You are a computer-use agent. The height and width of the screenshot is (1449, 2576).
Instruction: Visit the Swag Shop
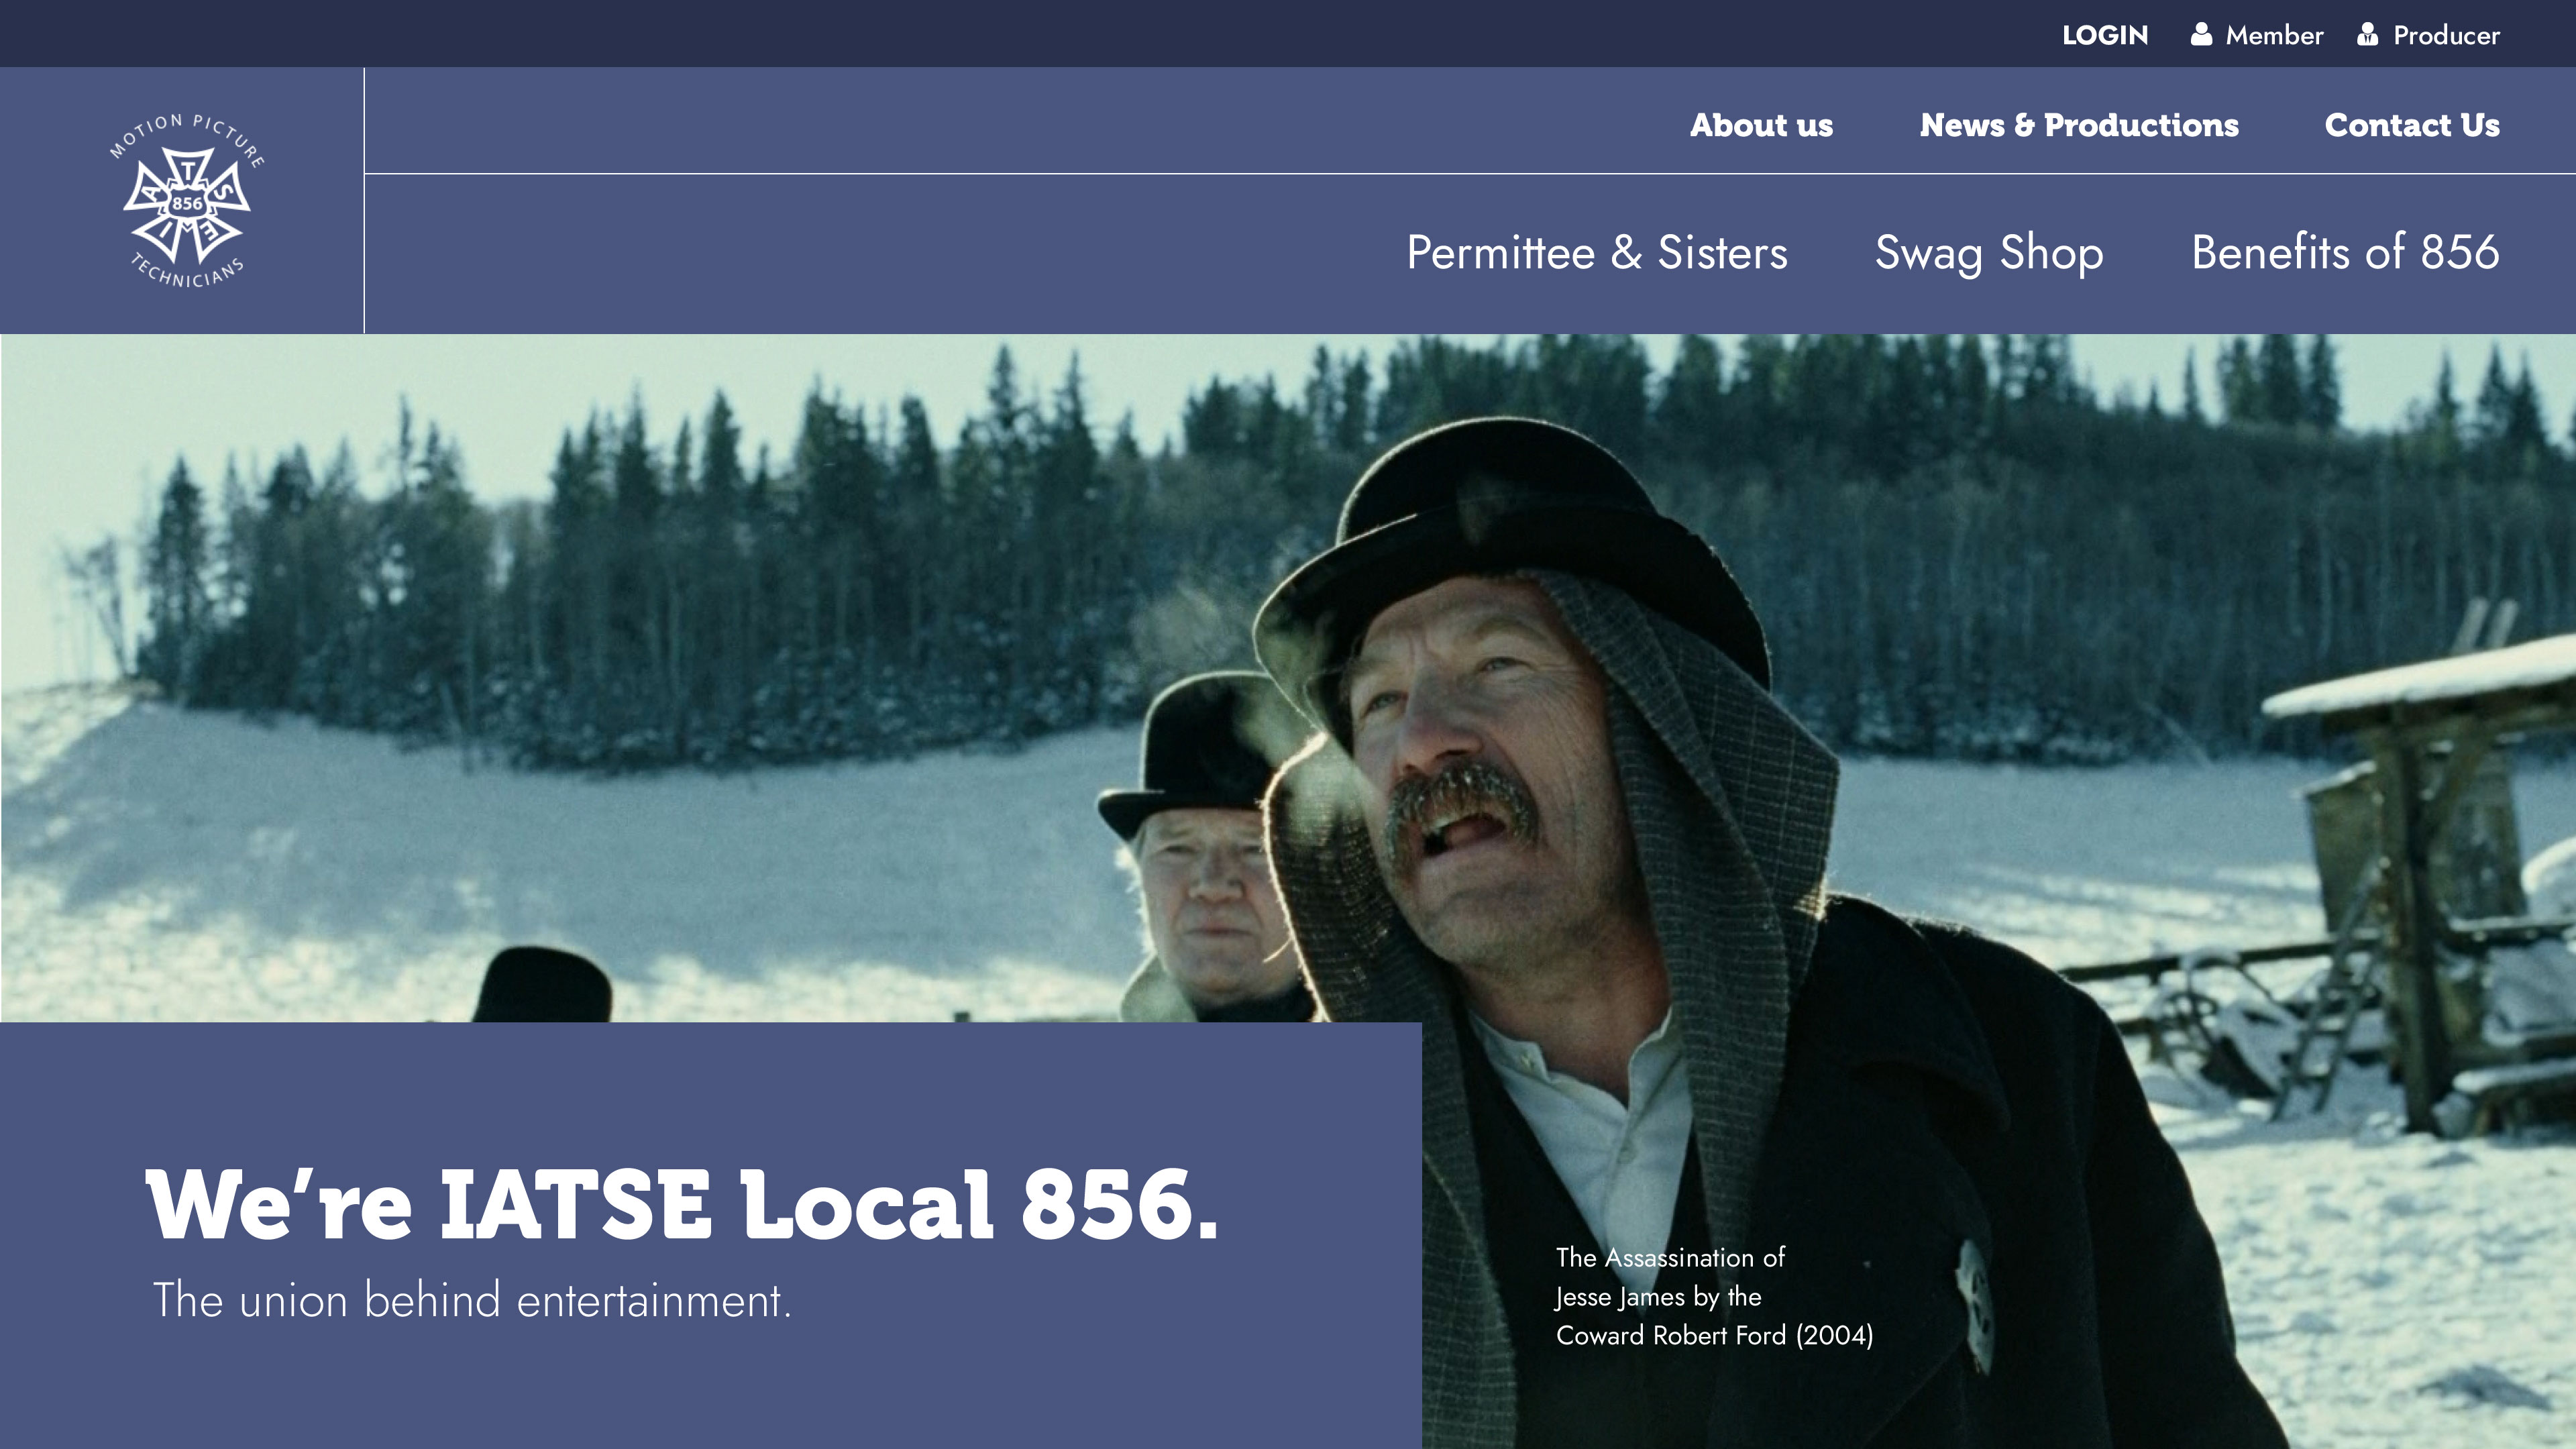(x=1988, y=252)
